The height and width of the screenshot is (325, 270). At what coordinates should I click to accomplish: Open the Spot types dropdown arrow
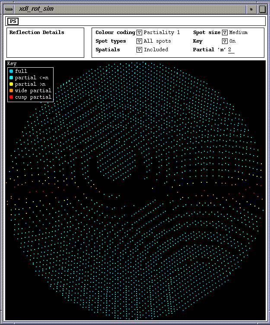139,41
